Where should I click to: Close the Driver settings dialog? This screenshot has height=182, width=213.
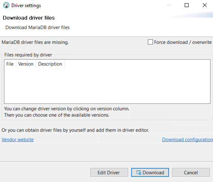pyautogui.click(x=205, y=5)
